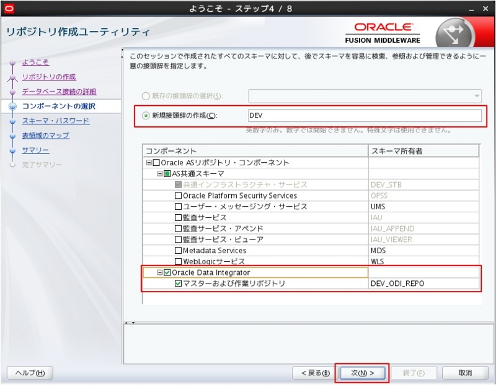
Task: Close the wizard window
Action: 485,9
